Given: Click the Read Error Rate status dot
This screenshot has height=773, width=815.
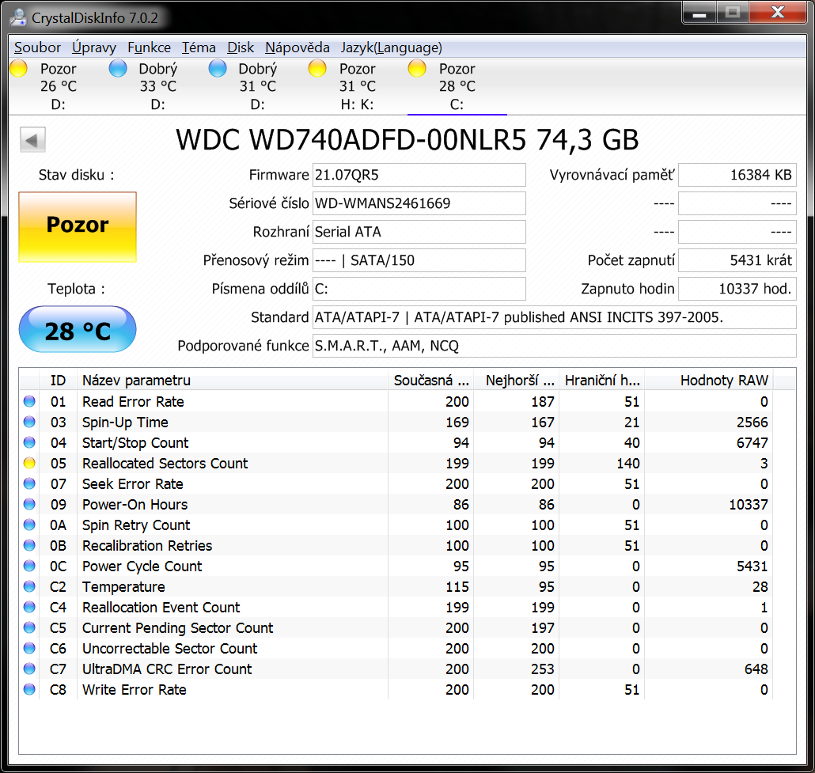Looking at the screenshot, I should [29, 402].
